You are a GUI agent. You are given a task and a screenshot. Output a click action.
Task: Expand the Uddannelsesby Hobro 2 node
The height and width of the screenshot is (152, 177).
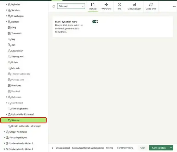click(4, 149)
